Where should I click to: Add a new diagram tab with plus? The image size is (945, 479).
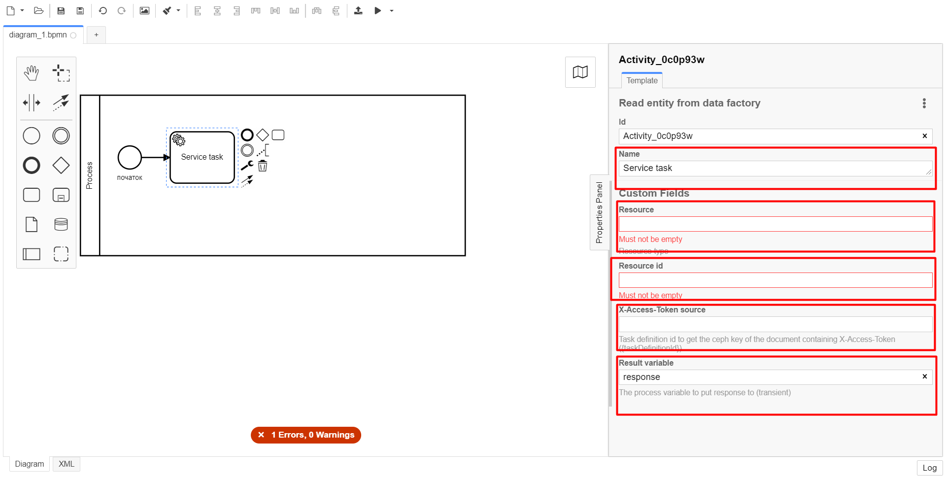96,34
